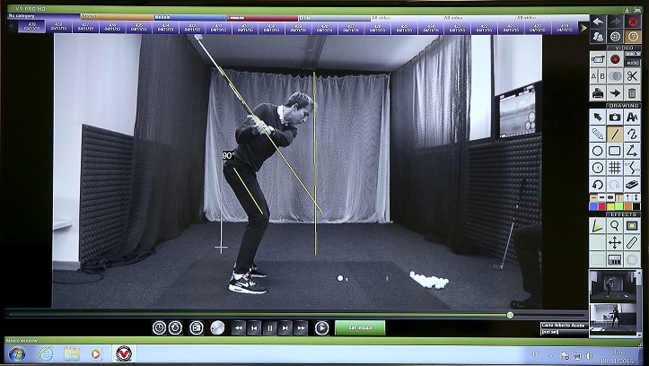Select the video camera capture icon

[x=598, y=59]
